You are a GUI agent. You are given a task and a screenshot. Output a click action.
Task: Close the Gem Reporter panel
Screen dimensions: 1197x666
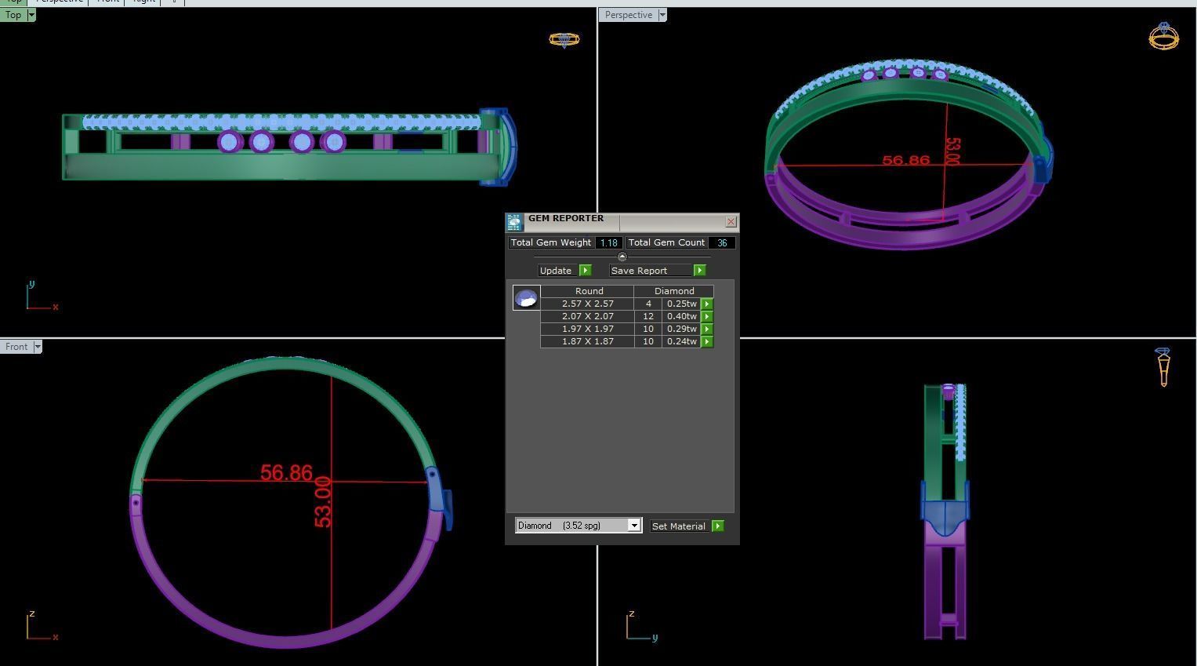(731, 222)
